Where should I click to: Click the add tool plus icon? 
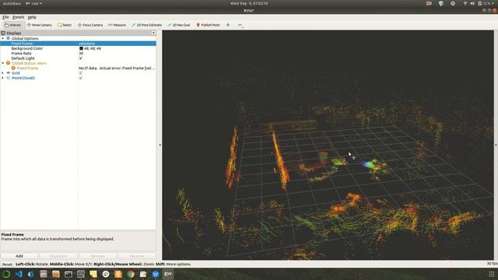tap(228, 25)
